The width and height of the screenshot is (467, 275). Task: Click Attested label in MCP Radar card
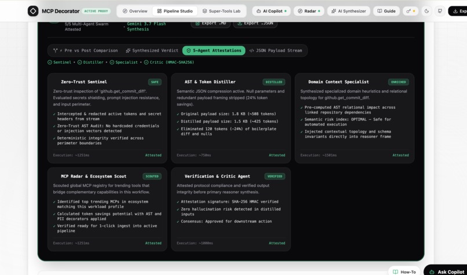[154, 243]
